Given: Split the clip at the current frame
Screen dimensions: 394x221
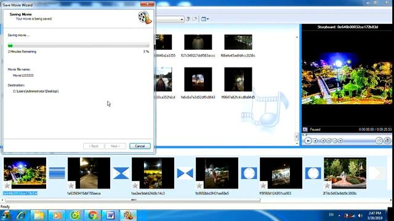Looking at the screenshot, I should [379, 141].
